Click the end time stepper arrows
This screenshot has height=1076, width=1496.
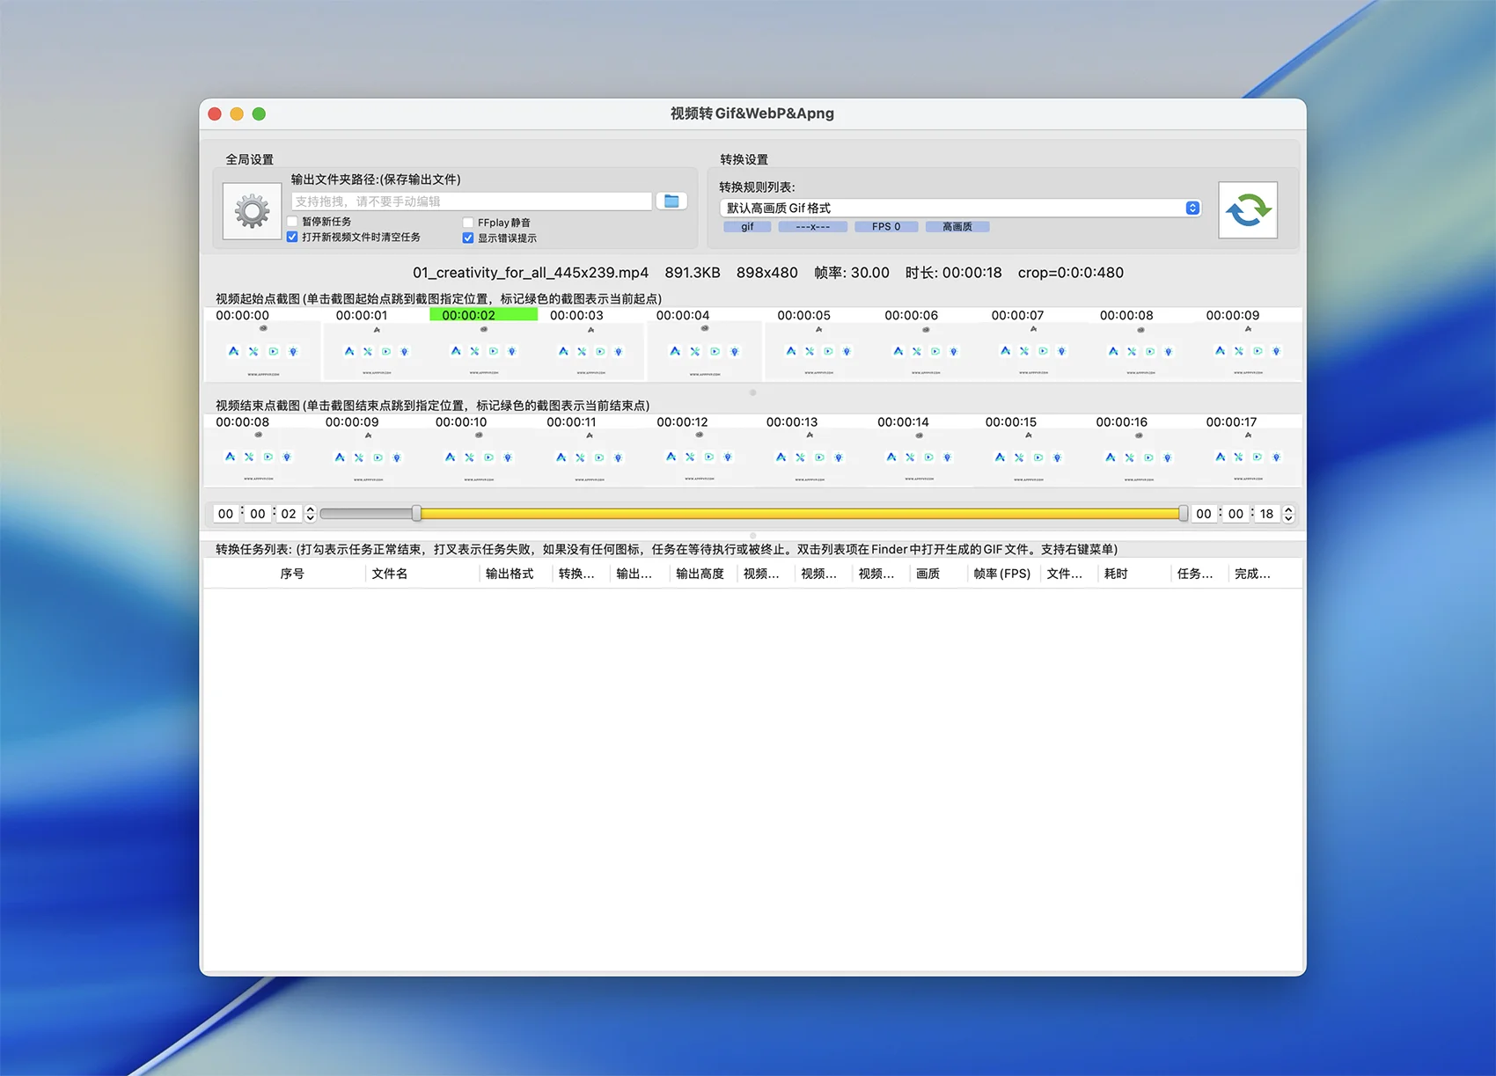(1288, 514)
